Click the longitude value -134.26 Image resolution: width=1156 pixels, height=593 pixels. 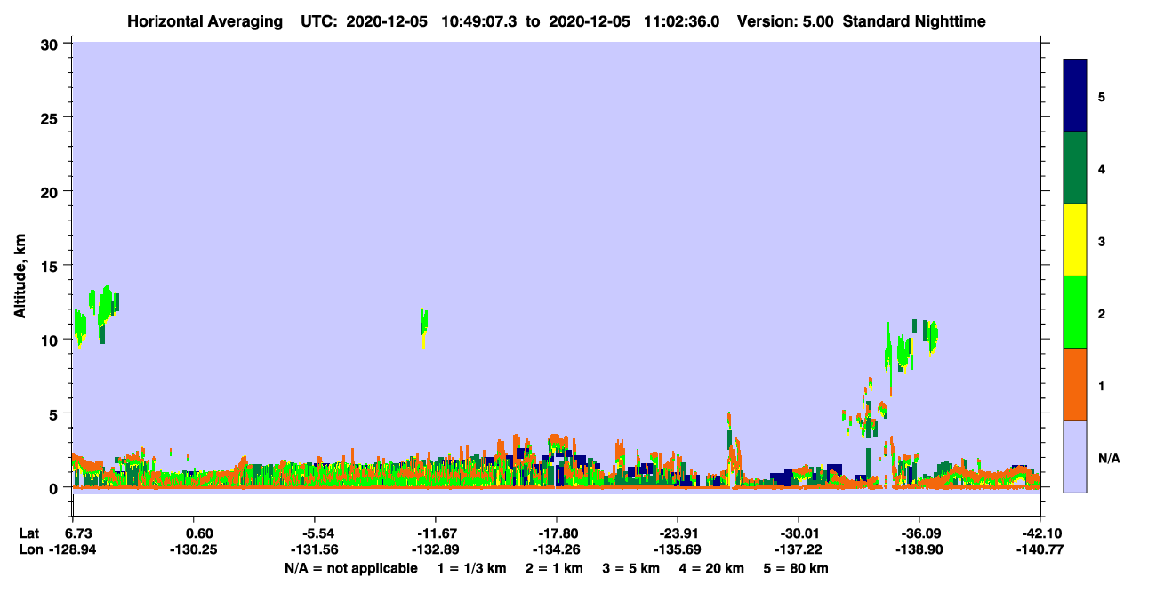pyautogui.click(x=556, y=549)
